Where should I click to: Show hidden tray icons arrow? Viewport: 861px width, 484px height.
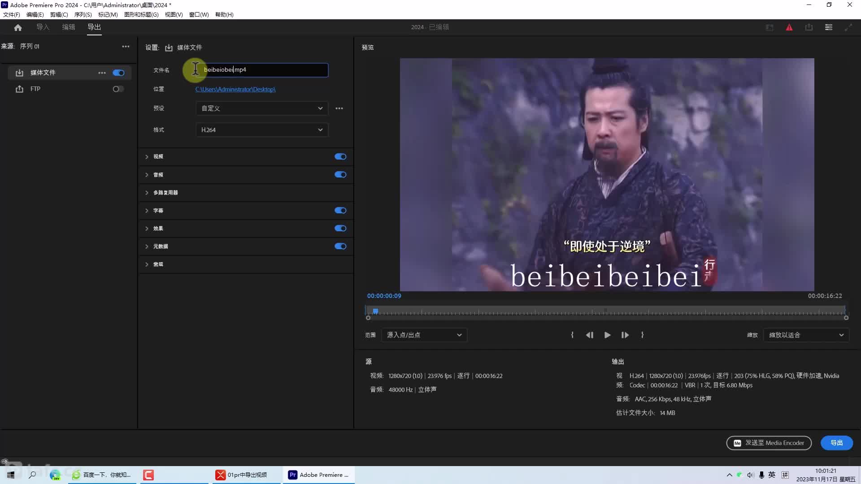pyautogui.click(x=729, y=475)
